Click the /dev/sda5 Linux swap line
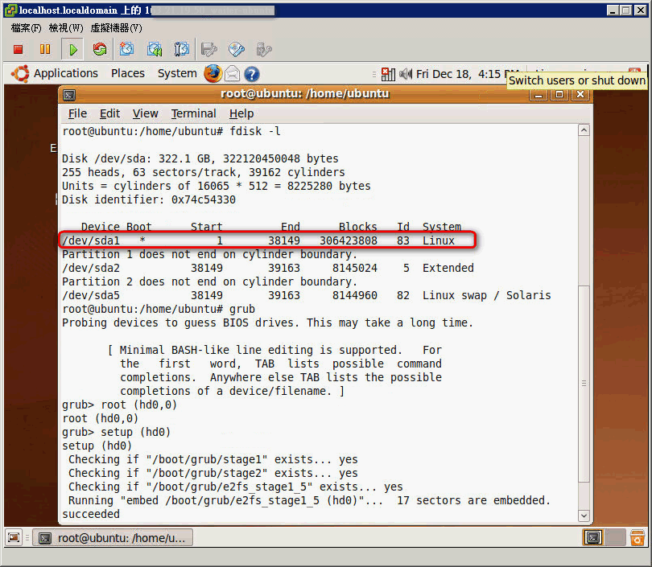652x567 pixels. tap(307, 295)
